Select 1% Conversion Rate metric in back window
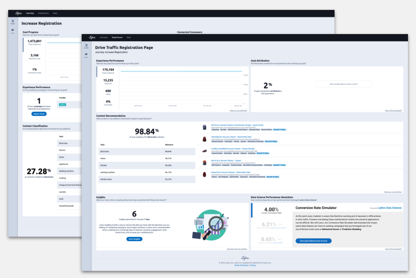Viewport: 416px width, 278px height. [x=34, y=70]
